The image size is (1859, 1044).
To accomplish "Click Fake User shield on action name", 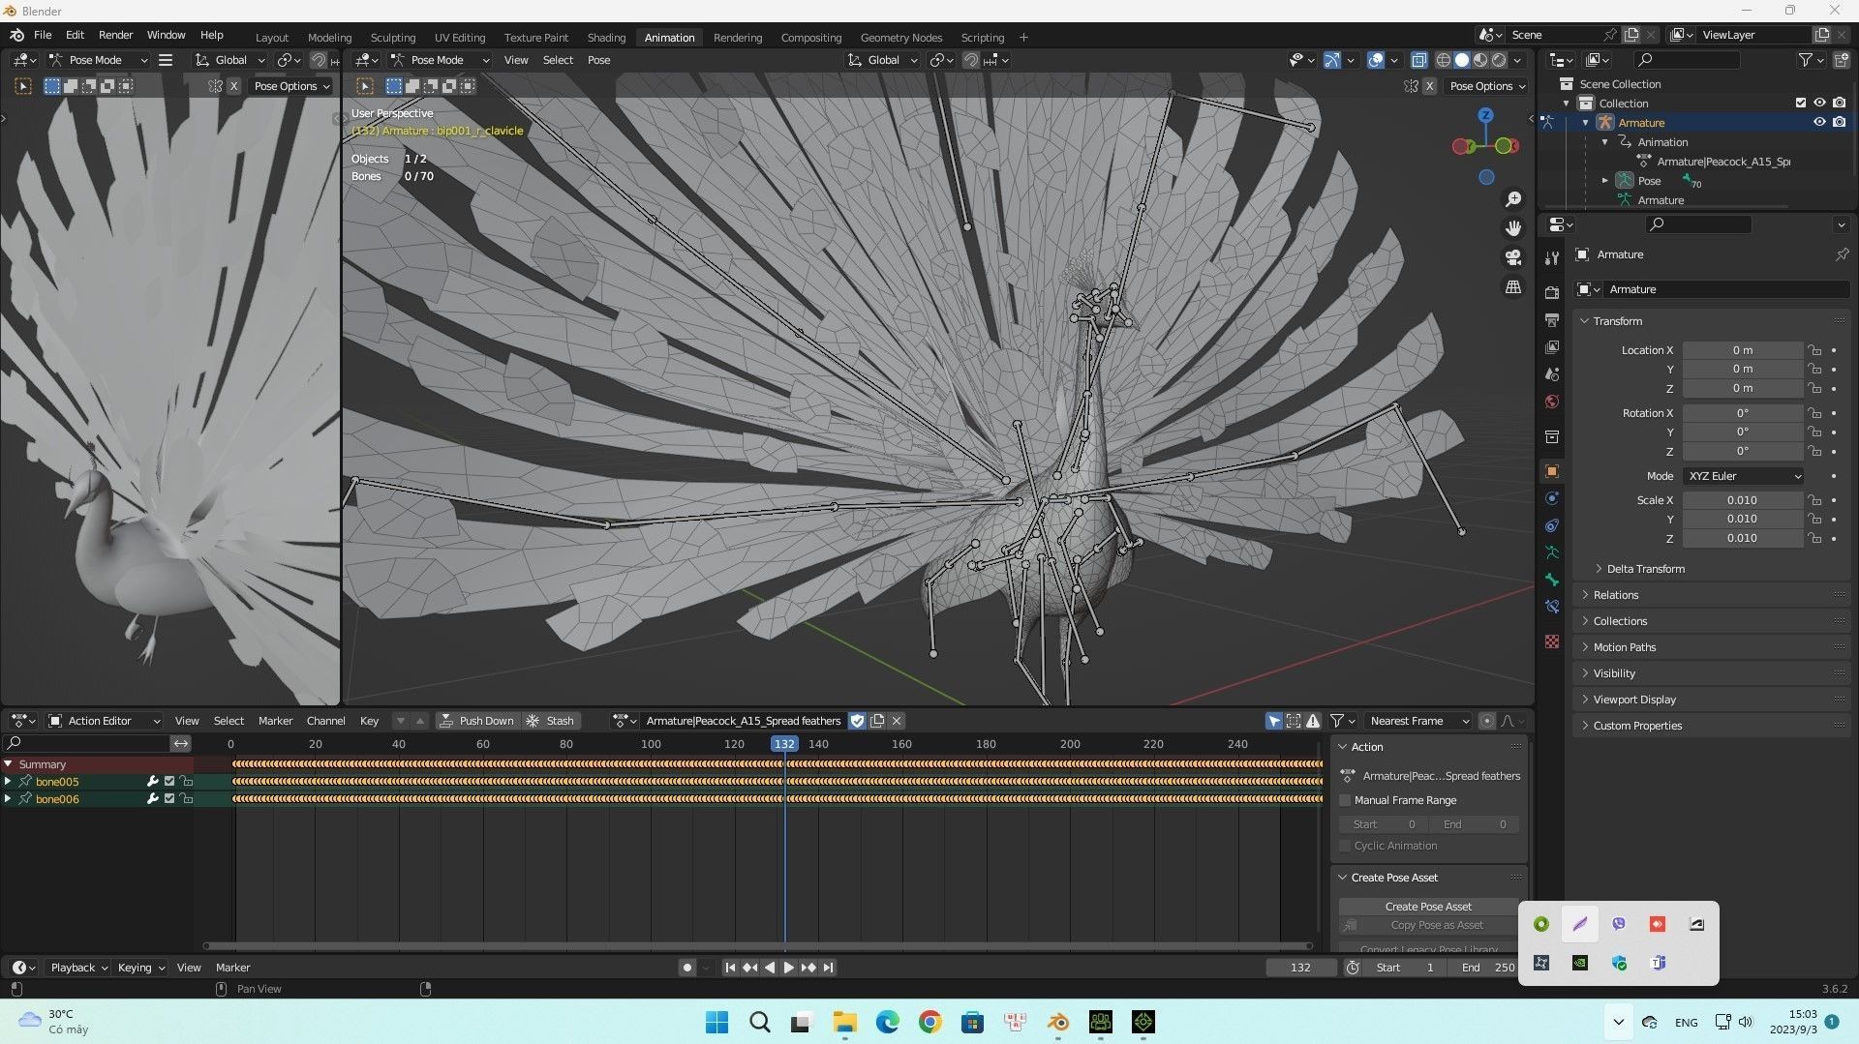I will point(857,721).
